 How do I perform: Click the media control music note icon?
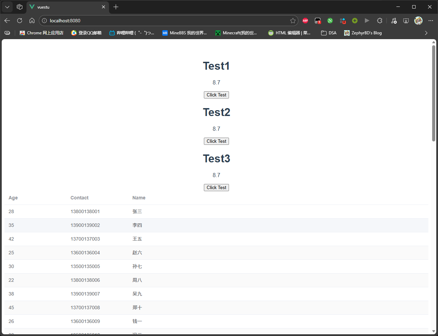coord(394,21)
